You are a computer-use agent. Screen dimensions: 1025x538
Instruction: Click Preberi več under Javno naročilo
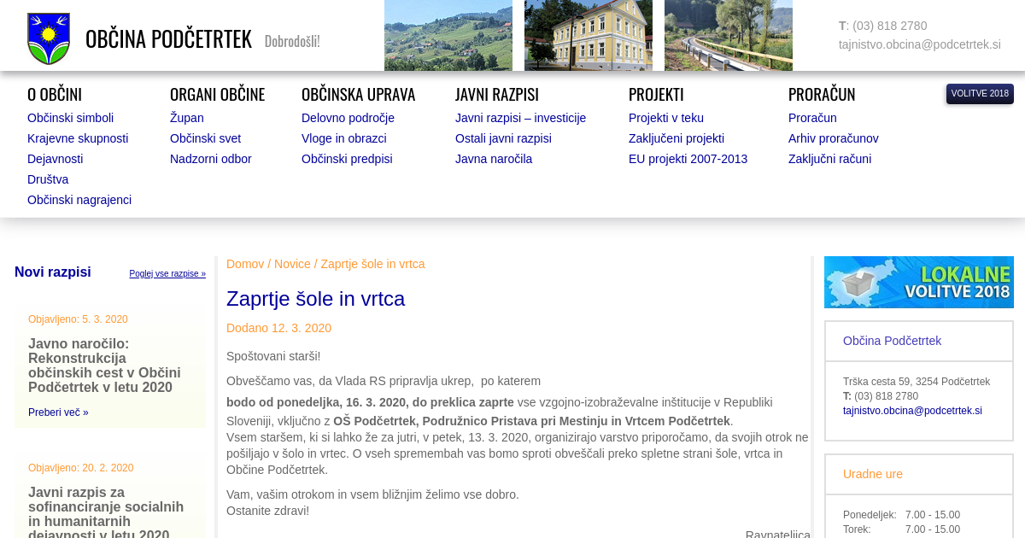pyautogui.click(x=58, y=412)
